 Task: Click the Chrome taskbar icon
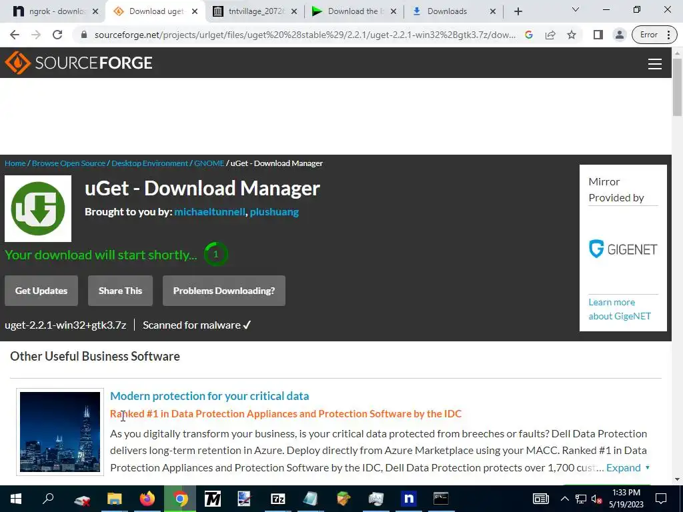tap(180, 499)
